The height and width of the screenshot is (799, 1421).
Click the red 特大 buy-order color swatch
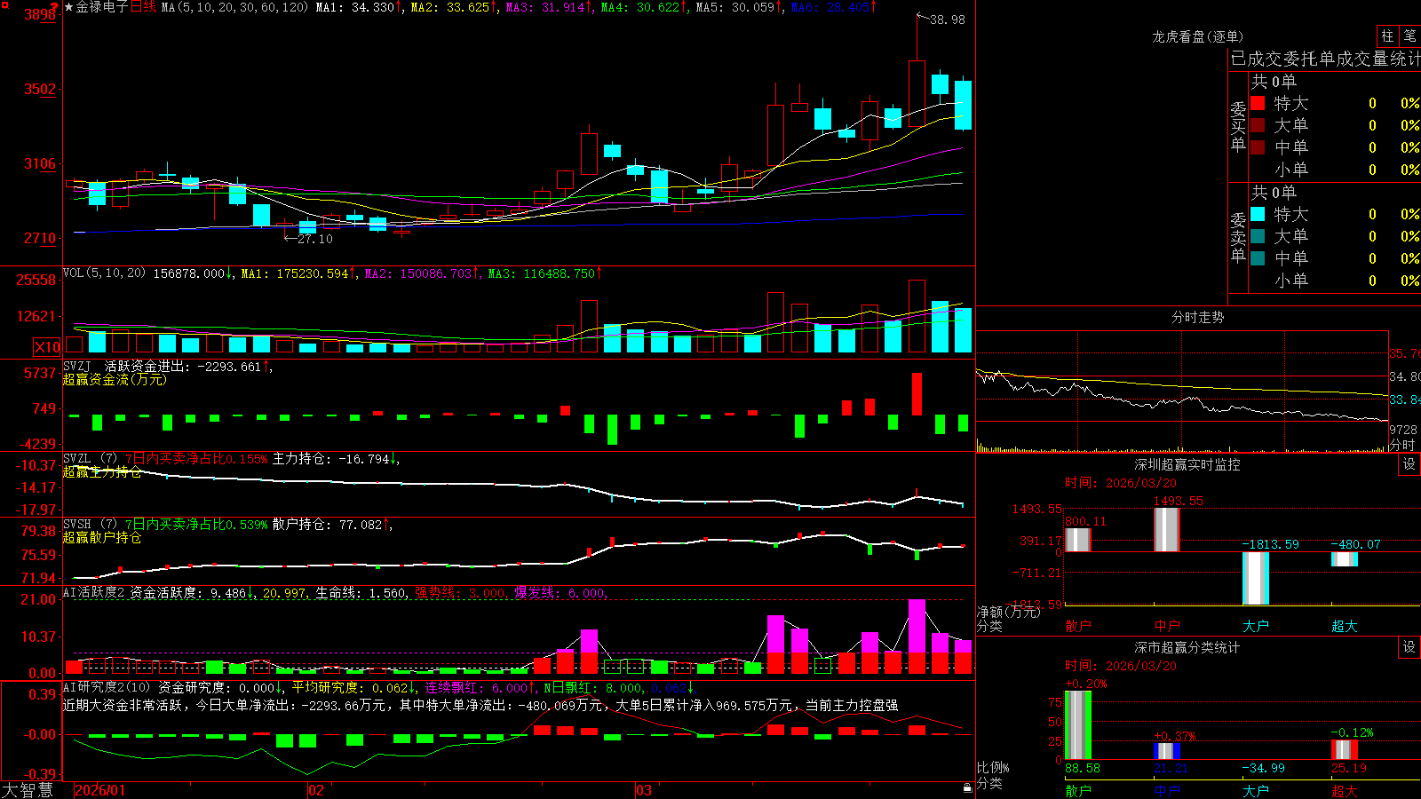(1258, 103)
